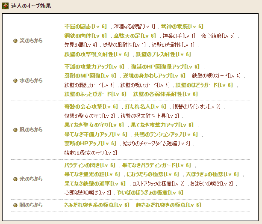
Task: Click ロストアタックの極意[Lv 2]
Action: (159, 184)
